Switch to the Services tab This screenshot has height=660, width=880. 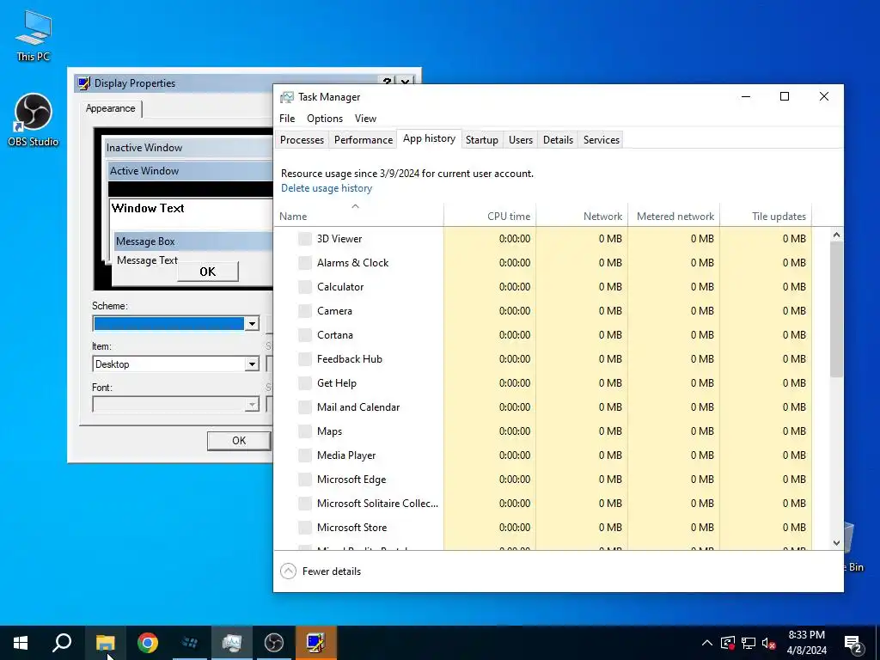point(601,140)
